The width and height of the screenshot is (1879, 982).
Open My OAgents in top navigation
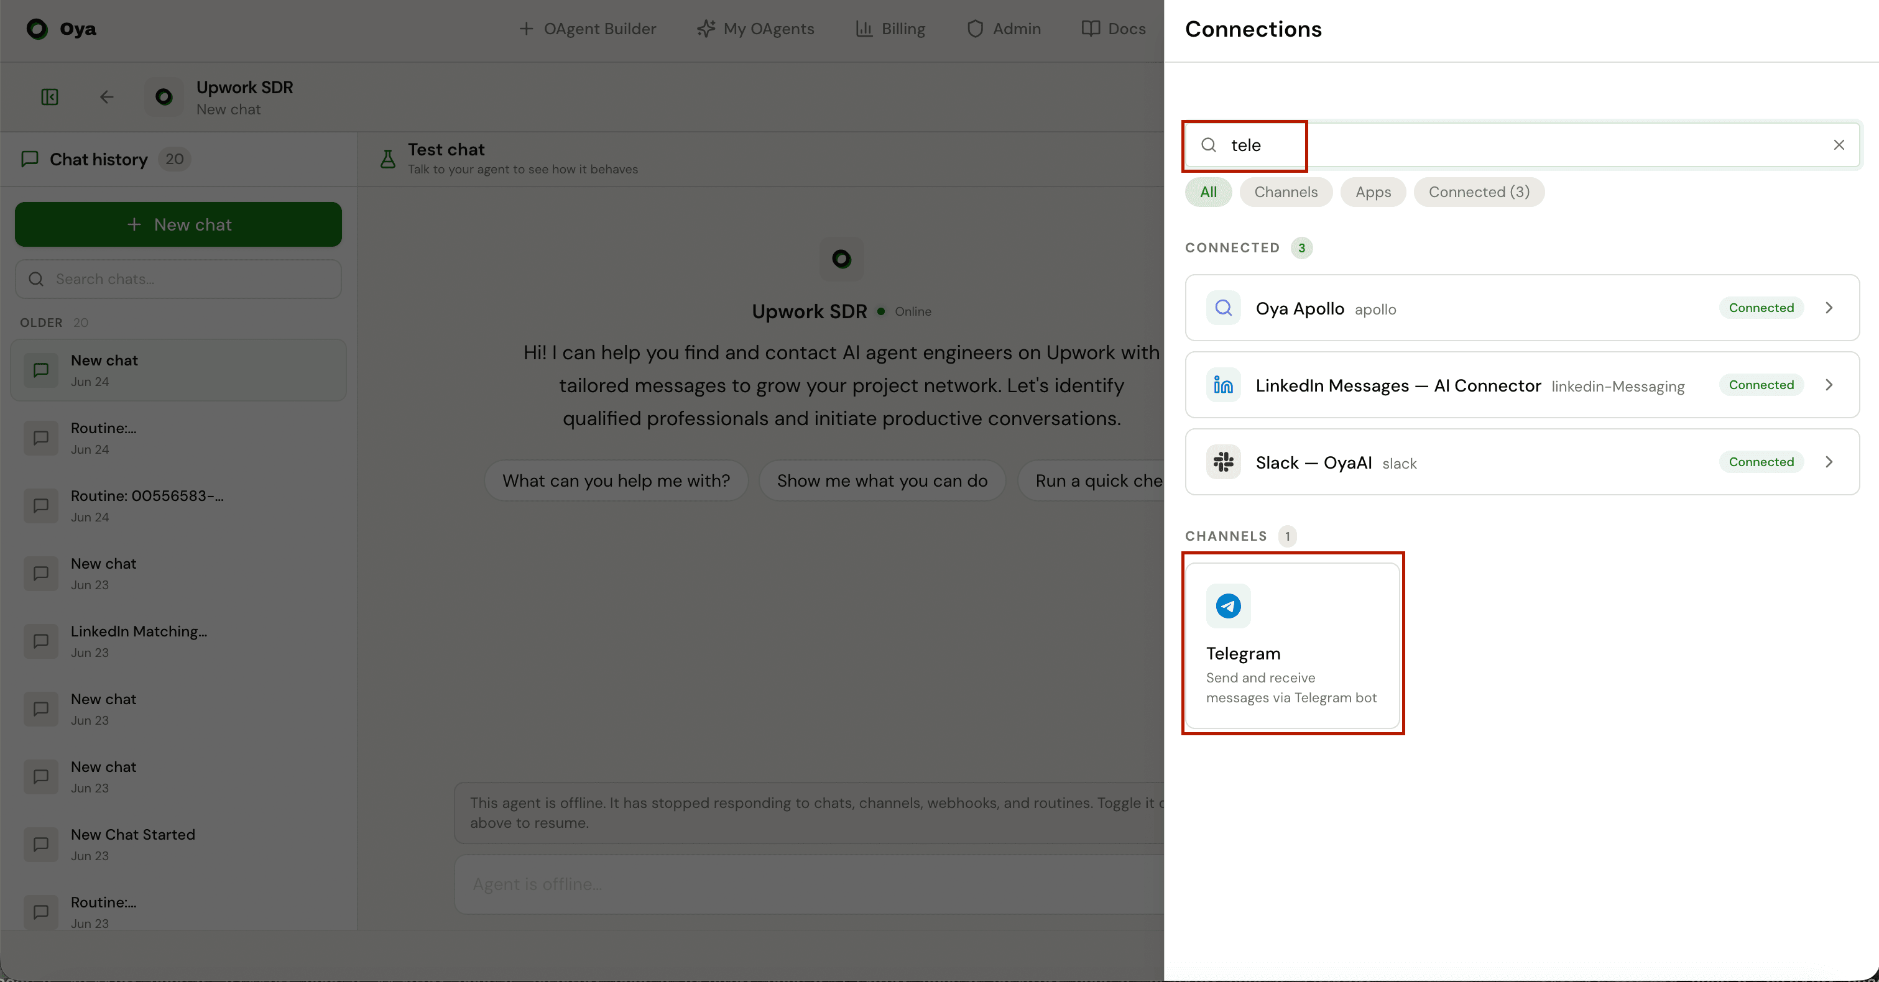click(x=755, y=29)
